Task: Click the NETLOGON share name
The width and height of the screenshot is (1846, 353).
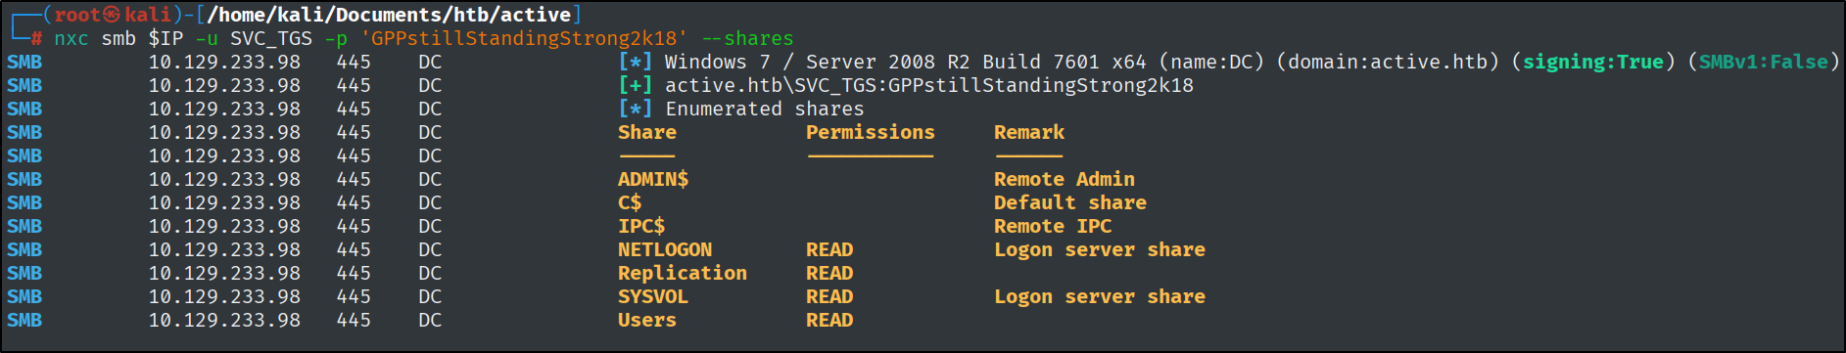Action: point(665,249)
